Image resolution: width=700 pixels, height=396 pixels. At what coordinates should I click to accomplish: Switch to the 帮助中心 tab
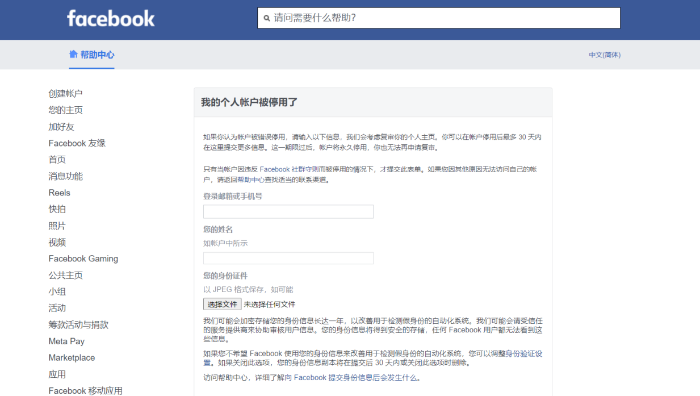click(91, 55)
